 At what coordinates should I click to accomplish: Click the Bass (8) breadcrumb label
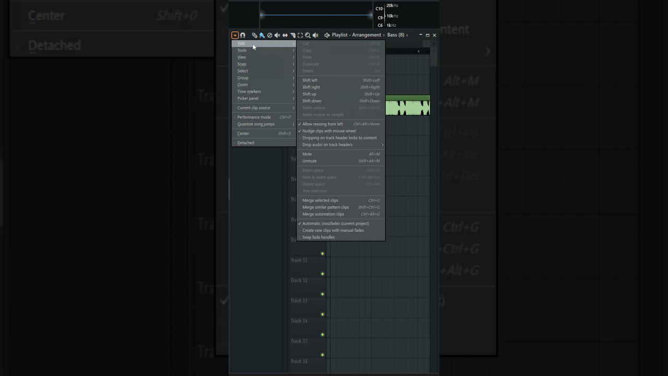(396, 35)
